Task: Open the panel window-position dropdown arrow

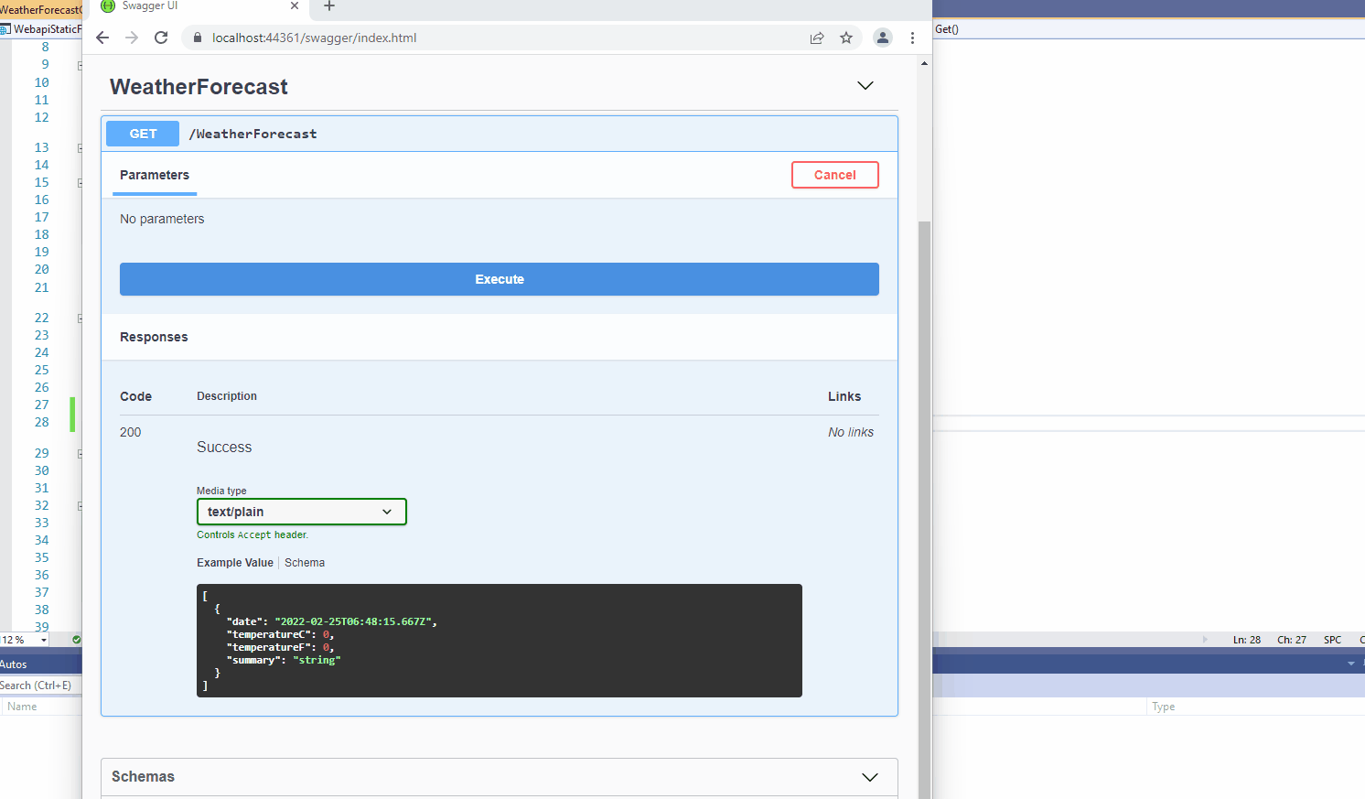Action: [x=1350, y=663]
